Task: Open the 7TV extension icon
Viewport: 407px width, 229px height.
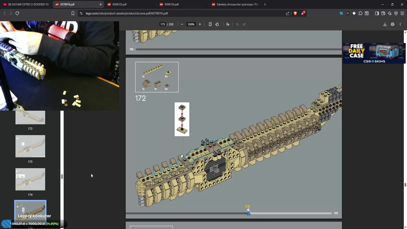Action: click(341, 13)
